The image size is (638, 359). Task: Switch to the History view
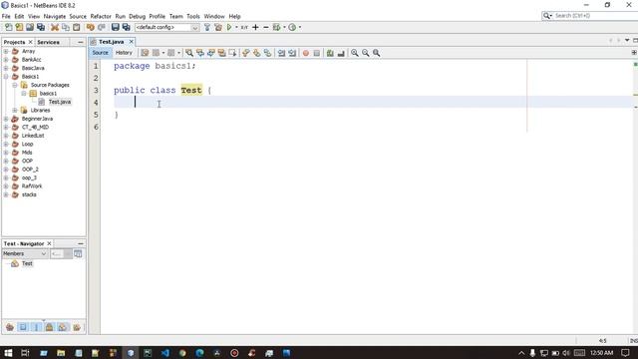(x=124, y=53)
